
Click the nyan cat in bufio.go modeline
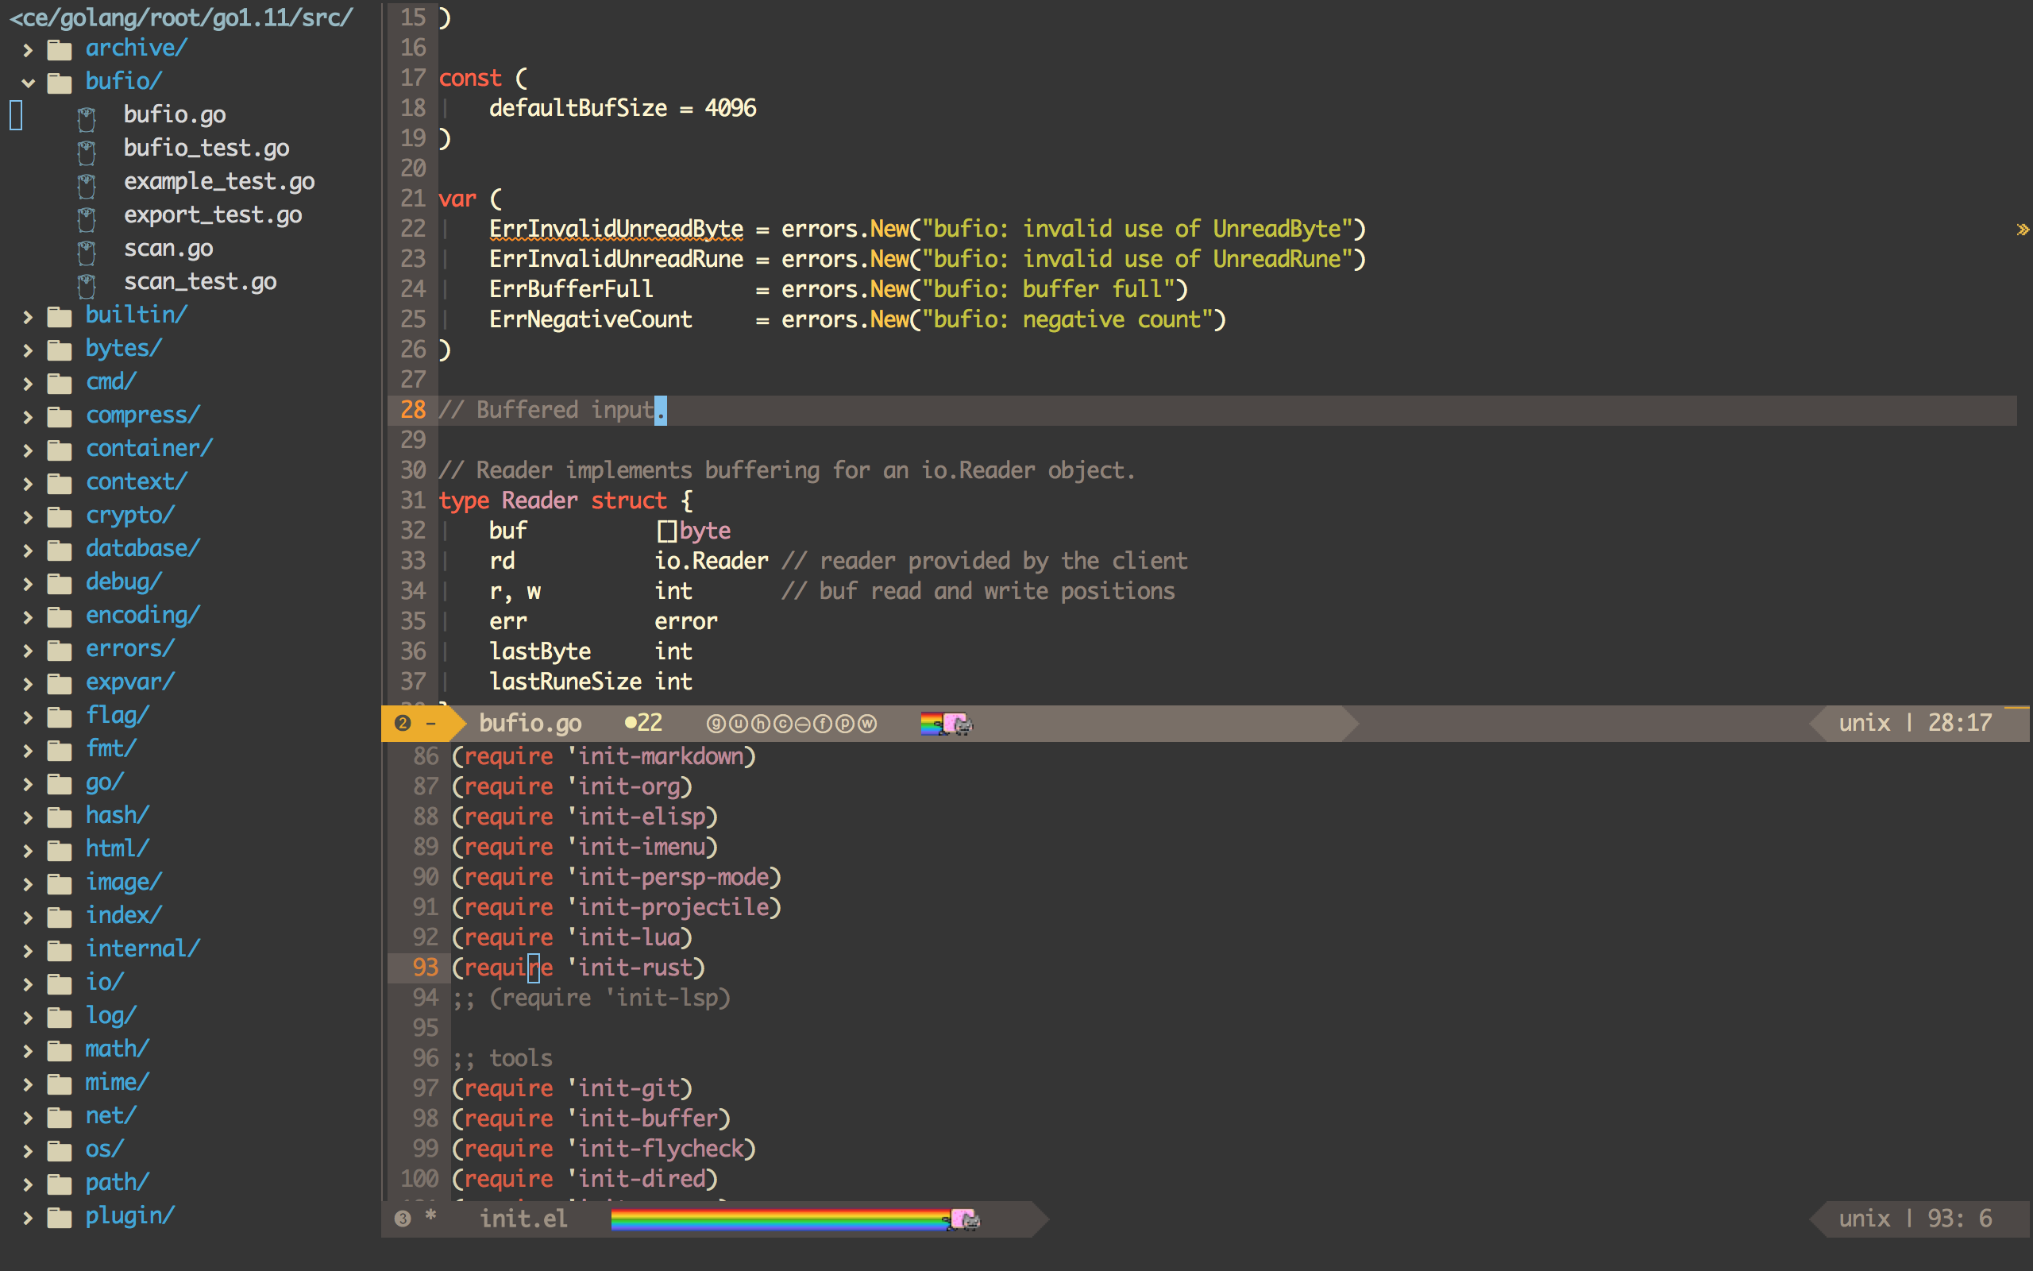957,724
